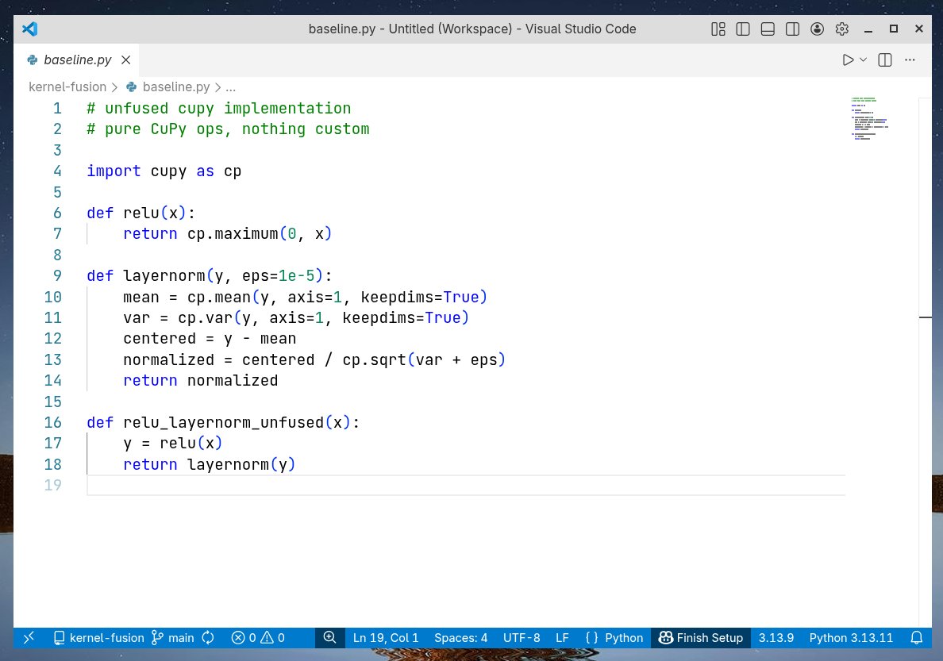This screenshot has width=943, height=661.
Task: Open Problems from errors and warnings count
Action: (258, 637)
